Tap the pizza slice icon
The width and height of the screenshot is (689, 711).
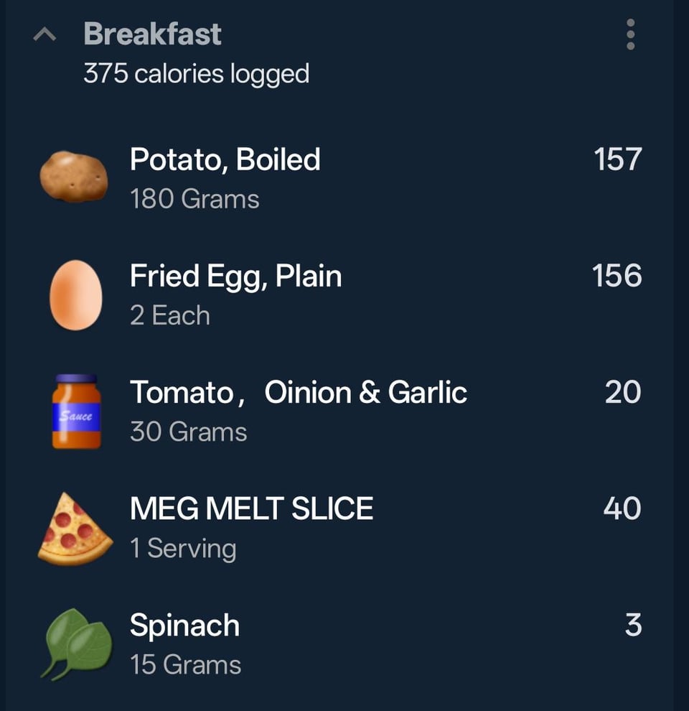coord(75,528)
